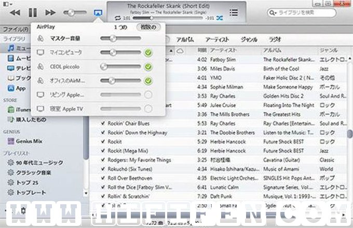The width and height of the screenshot is (353, 228).
Task: Disable the CEOL piccolo output checkmark
Action: pos(148,67)
